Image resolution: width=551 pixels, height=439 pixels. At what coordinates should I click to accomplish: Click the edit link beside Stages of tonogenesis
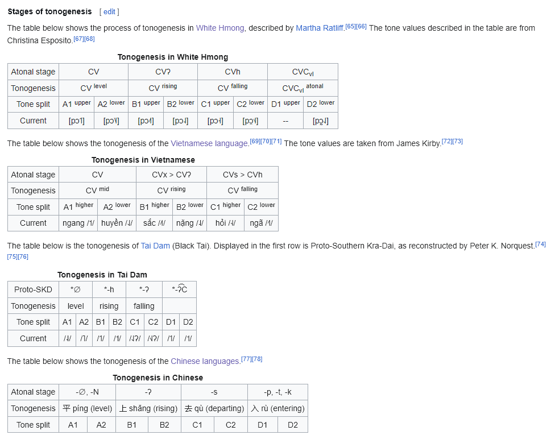click(109, 11)
